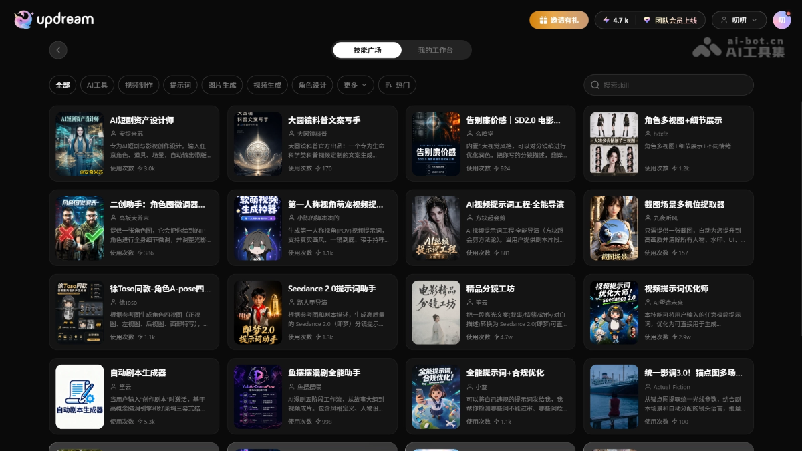
Task: Open the 统一影调3.0 card thumbnail
Action: (x=614, y=396)
